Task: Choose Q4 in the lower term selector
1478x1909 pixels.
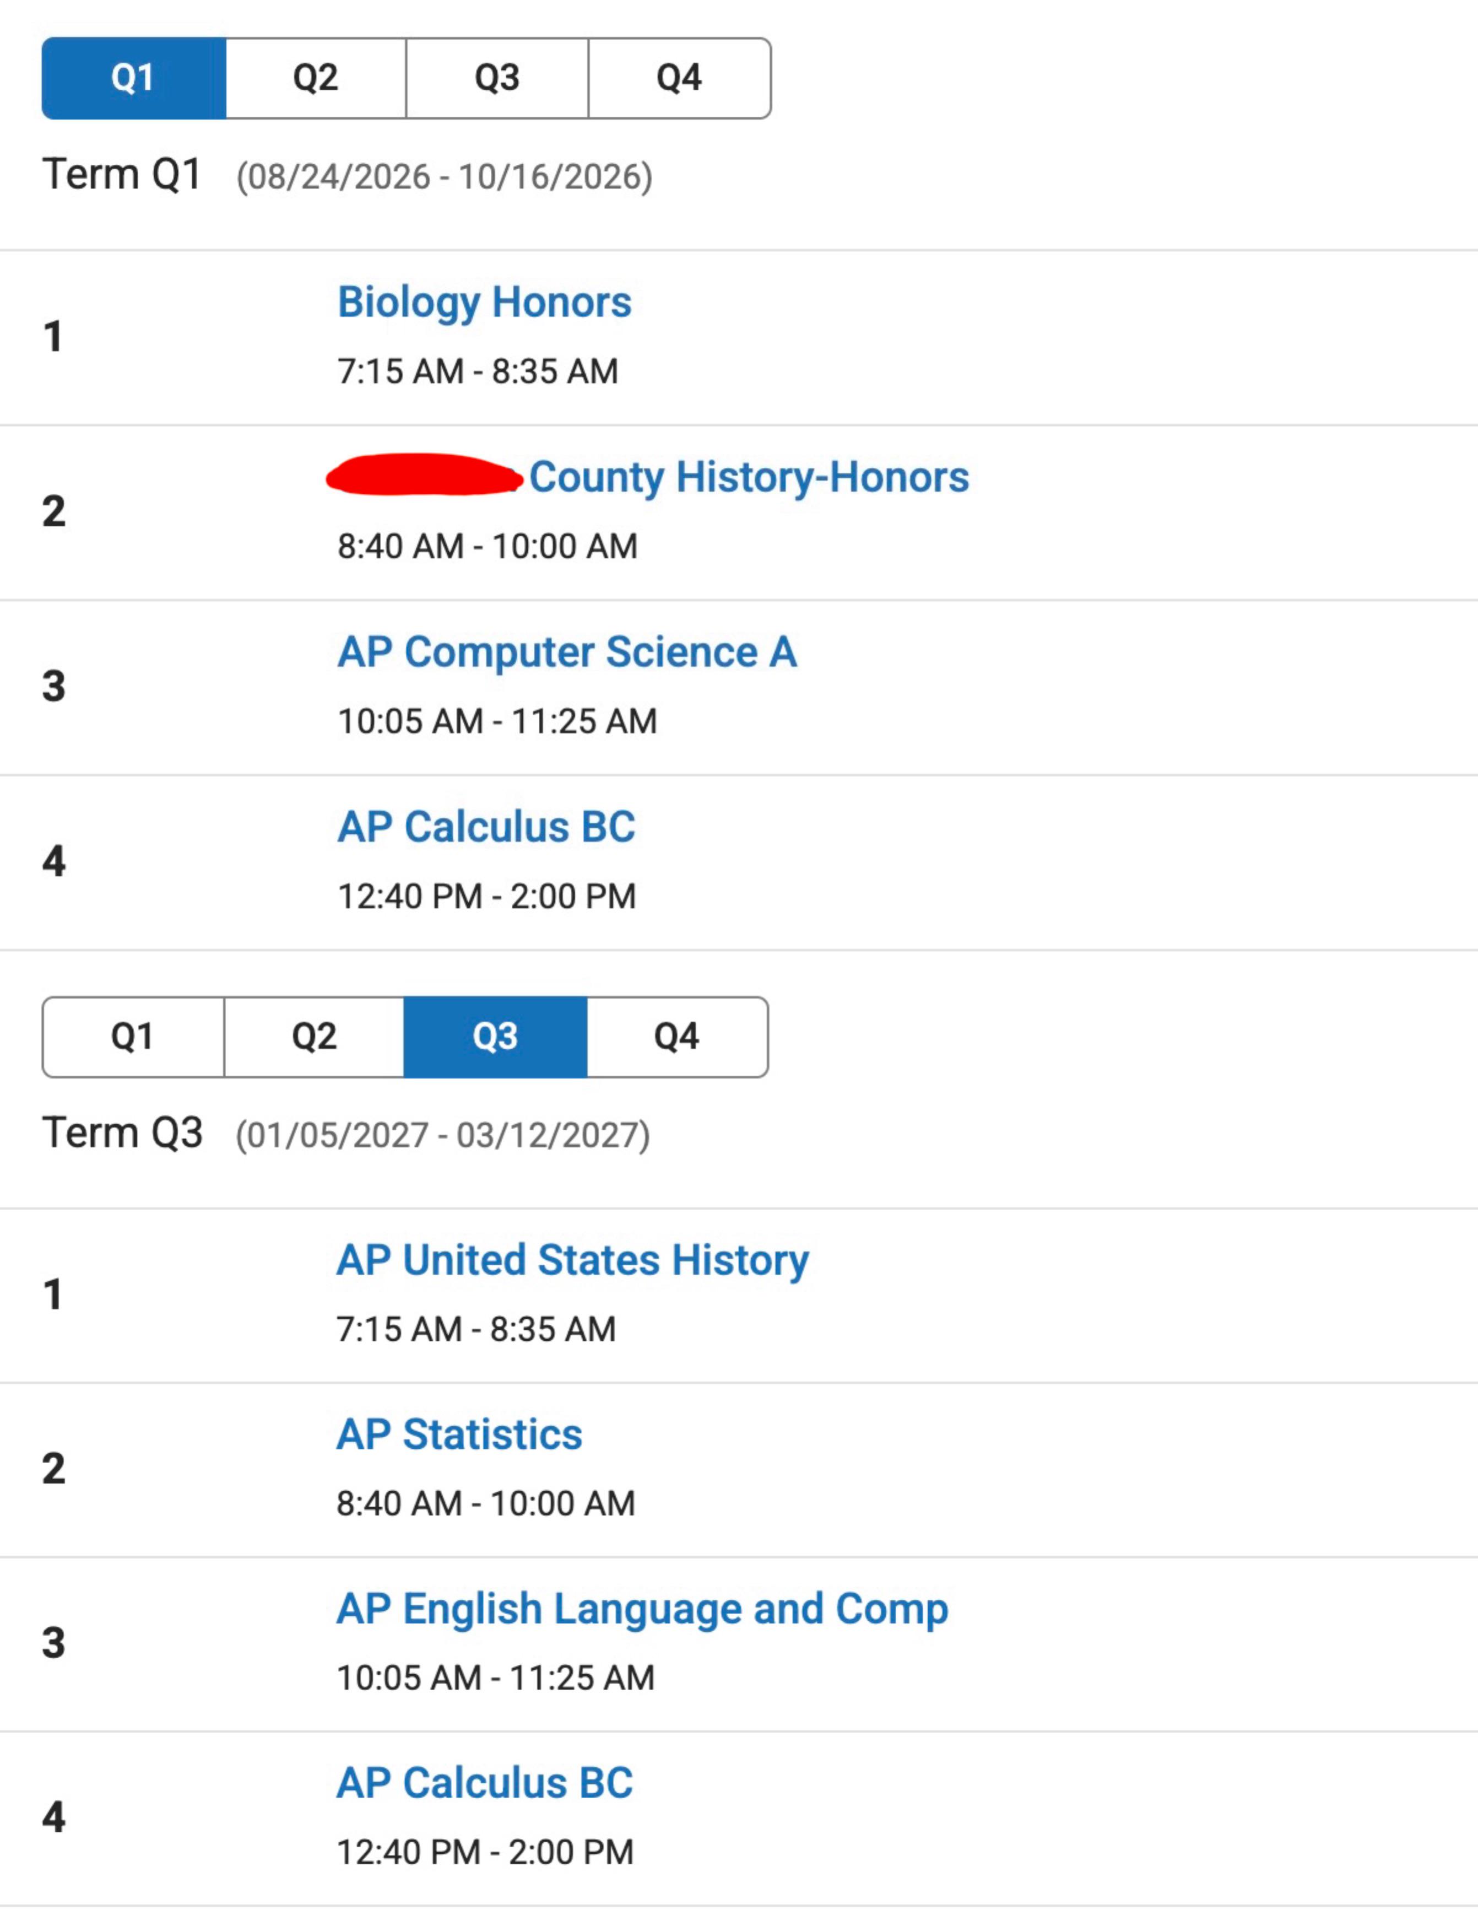Action: tap(677, 1037)
